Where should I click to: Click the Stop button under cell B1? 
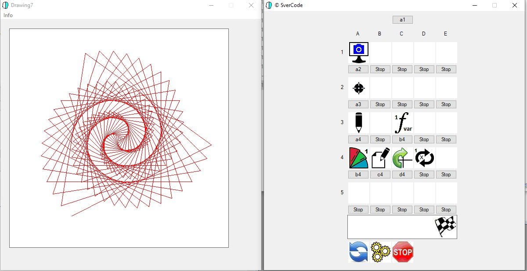tap(380, 69)
